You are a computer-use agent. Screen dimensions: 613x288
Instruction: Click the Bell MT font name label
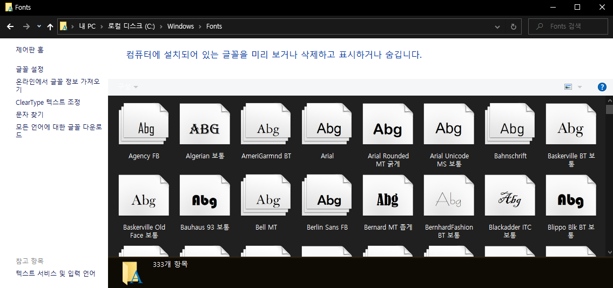click(266, 227)
